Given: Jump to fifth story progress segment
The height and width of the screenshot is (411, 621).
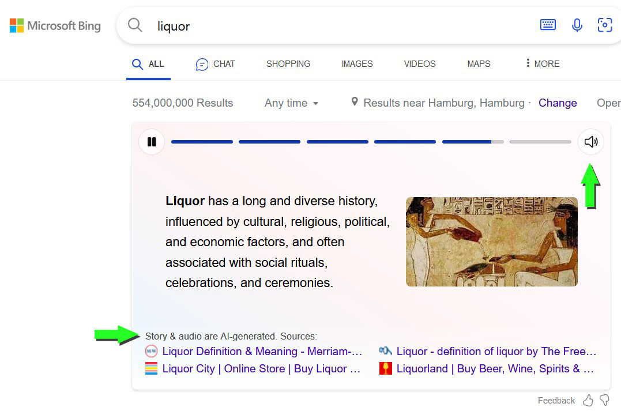Looking at the screenshot, I should pos(473,142).
